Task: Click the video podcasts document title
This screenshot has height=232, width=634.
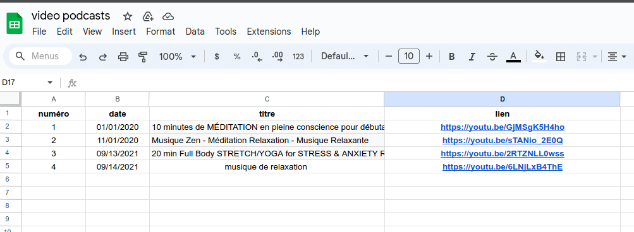Action: (x=71, y=16)
